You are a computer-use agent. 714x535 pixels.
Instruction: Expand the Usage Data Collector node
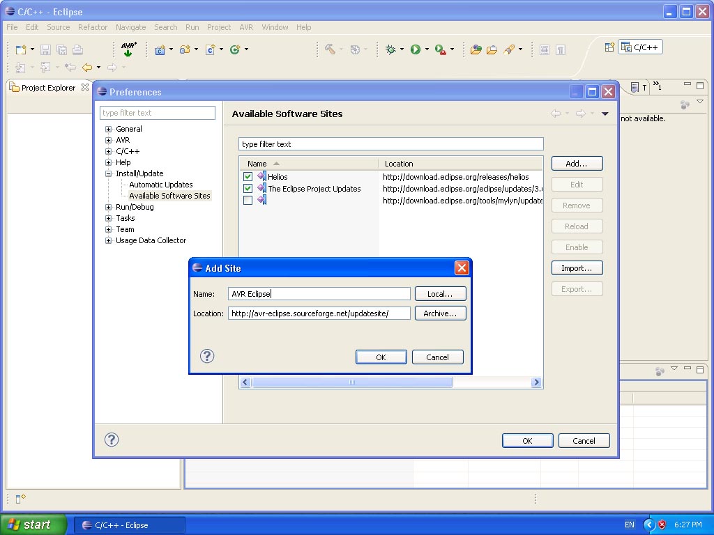click(108, 240)
